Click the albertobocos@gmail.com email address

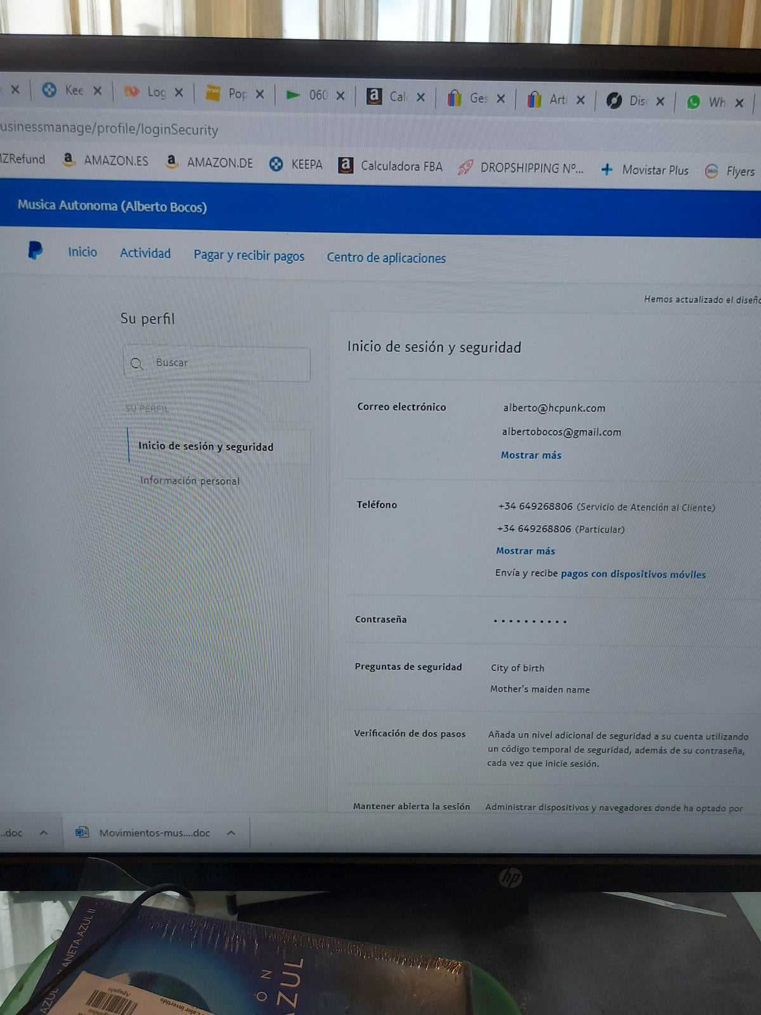pyautogui.click(x=562, y=432)
